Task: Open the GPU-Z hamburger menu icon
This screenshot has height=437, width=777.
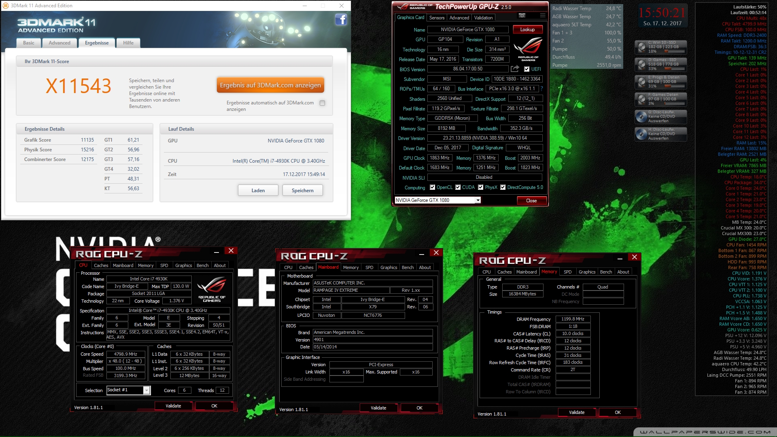Action: coord(543,15)
